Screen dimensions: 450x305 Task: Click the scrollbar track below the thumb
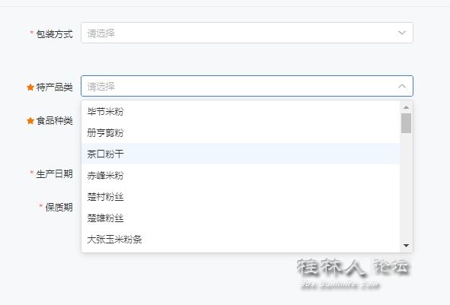406,188
